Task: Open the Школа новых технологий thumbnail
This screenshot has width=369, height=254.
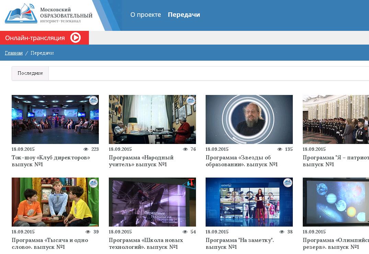Action: point(152,202)
